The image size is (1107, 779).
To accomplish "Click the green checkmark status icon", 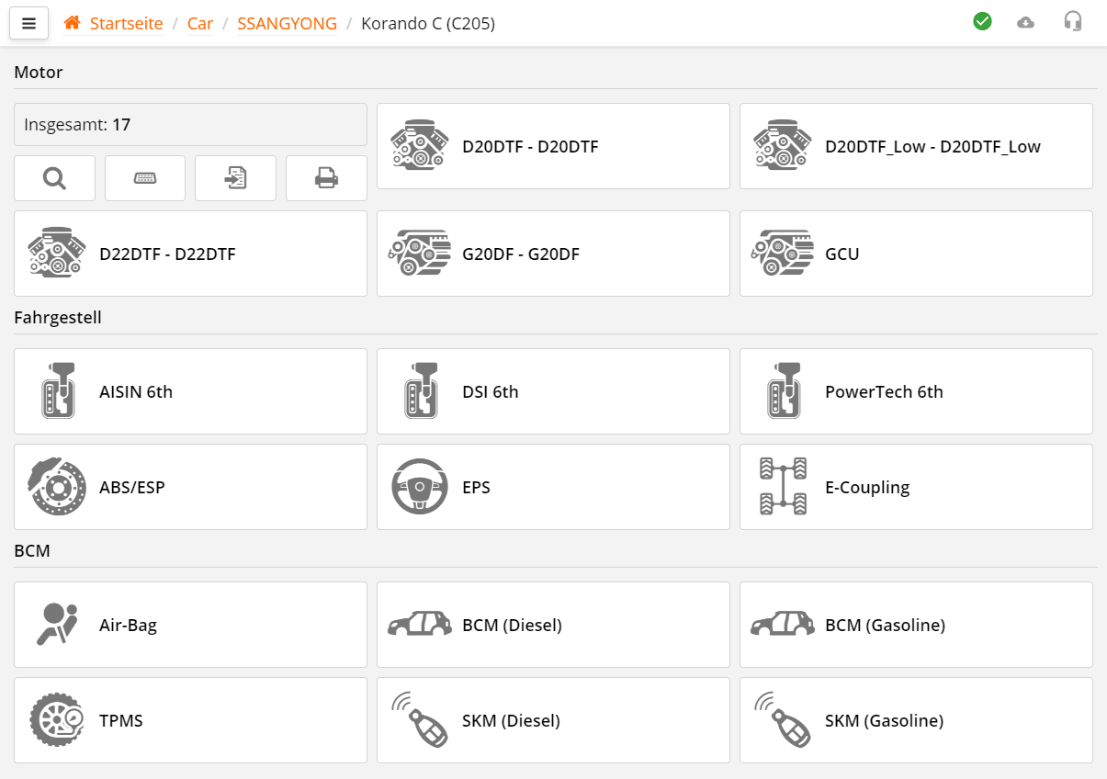I will 982,21.
